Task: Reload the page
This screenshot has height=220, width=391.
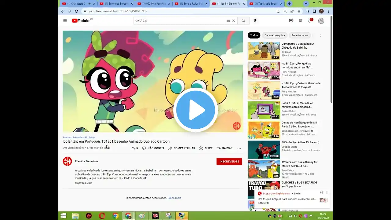Action: click(x=76, y=11)
